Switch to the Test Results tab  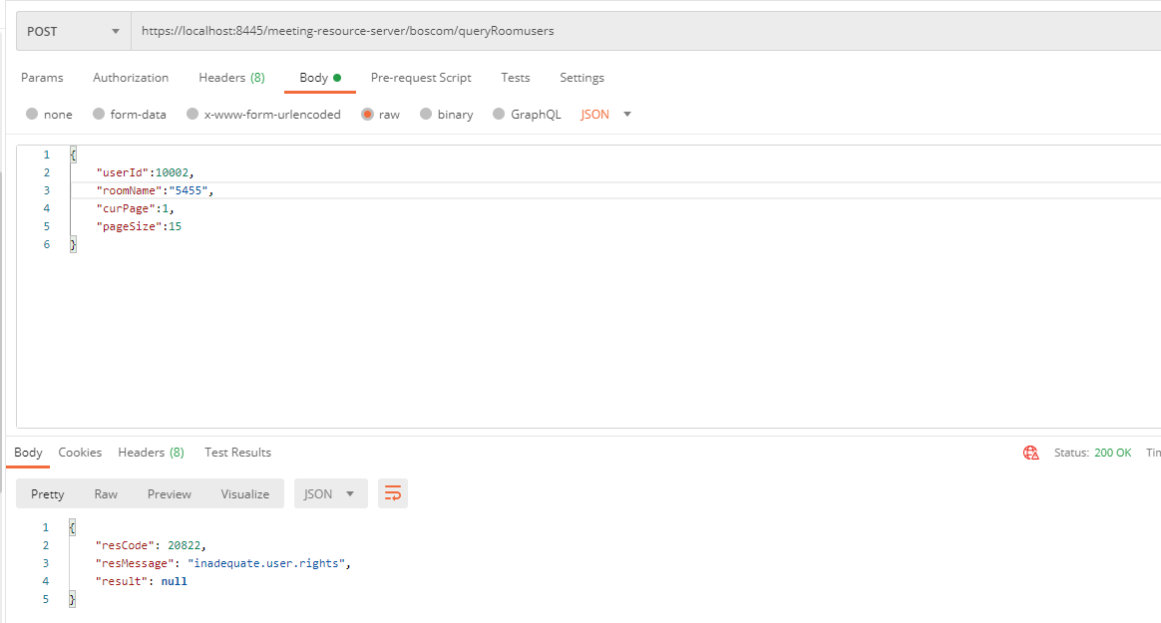pyautogui.click(x=237, y=452)
